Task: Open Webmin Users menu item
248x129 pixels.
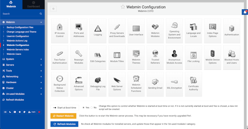Action: click(x=14, y=54)
